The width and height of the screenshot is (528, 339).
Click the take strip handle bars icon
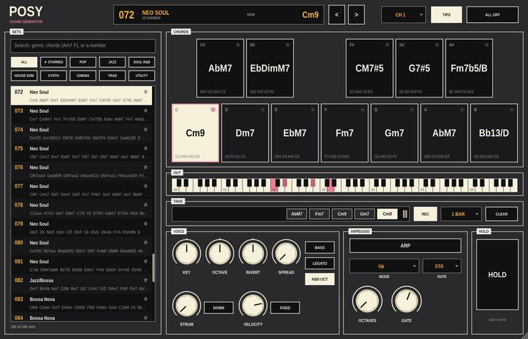pyautogui.click(x=405, y=214)
